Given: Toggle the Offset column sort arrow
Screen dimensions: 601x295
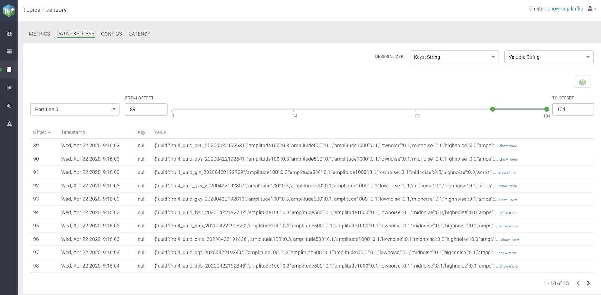Looking at the screenshot, I should [49, 132].
